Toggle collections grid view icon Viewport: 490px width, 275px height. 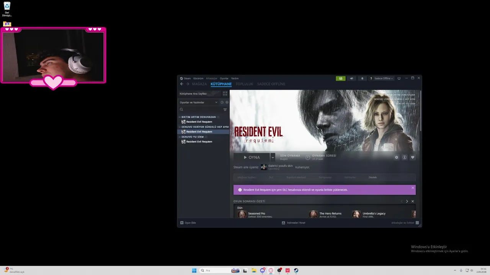coord(225,94)
